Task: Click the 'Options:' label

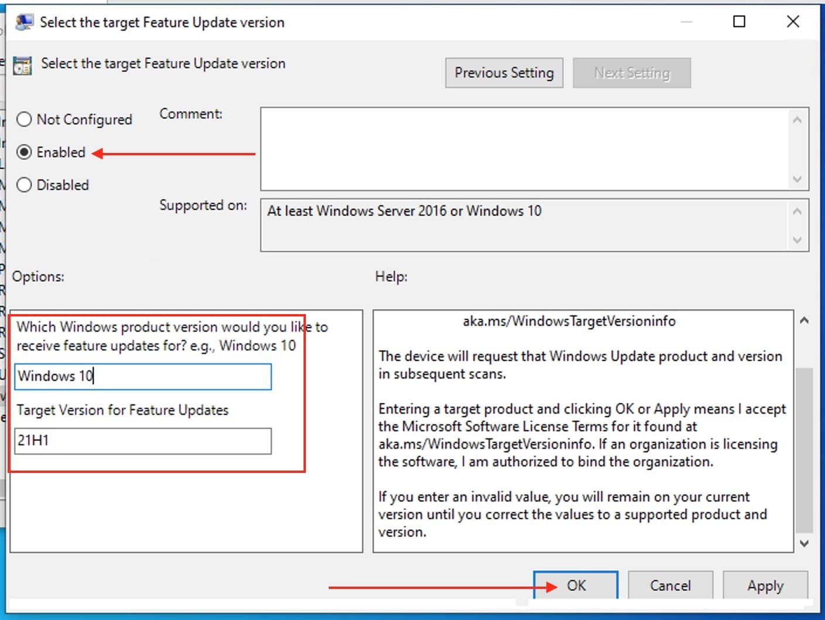Action: tap(38, 277)
